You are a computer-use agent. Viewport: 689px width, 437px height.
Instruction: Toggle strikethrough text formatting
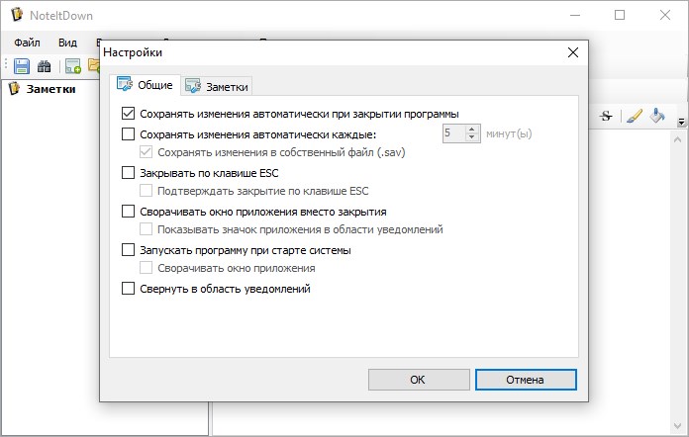click(x=606, y=116)
